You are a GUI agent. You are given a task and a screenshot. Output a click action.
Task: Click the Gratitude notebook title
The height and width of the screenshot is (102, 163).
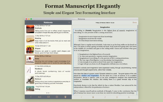pos(38,28)
